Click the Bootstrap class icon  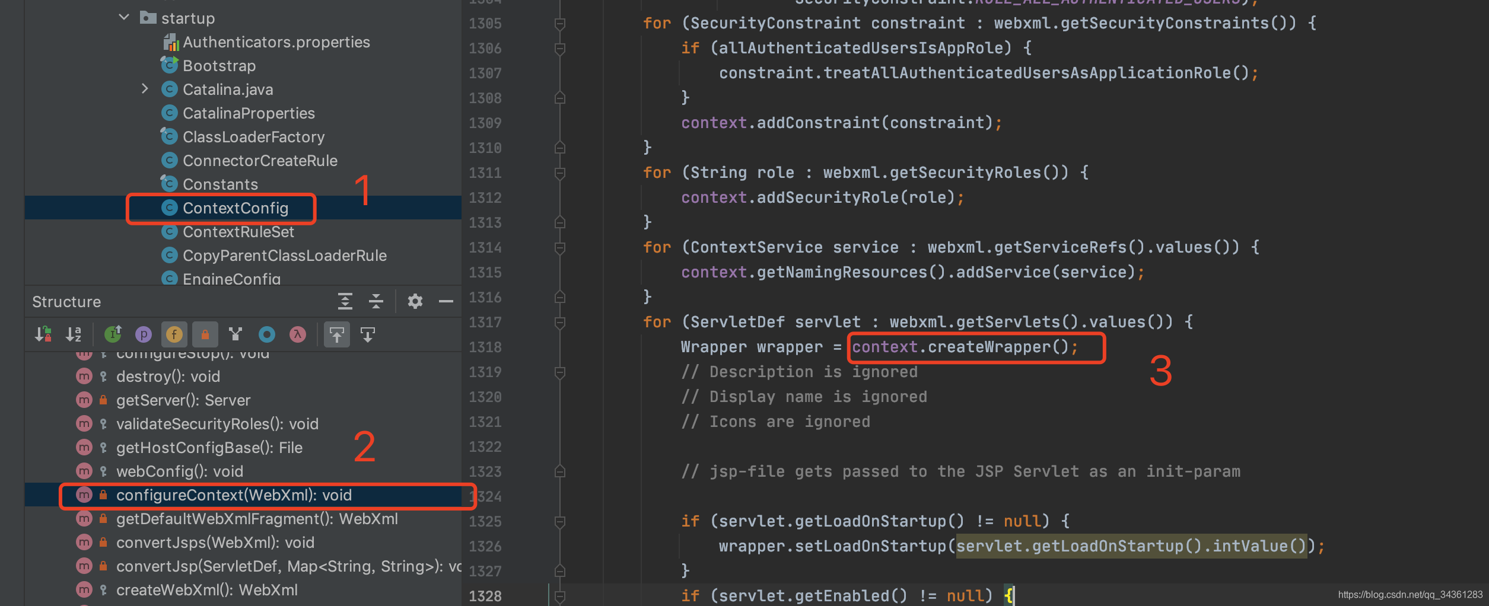170,65
